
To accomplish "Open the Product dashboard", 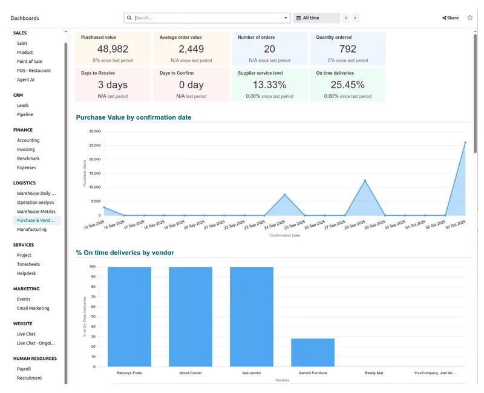I will click(x=25, y=53).
